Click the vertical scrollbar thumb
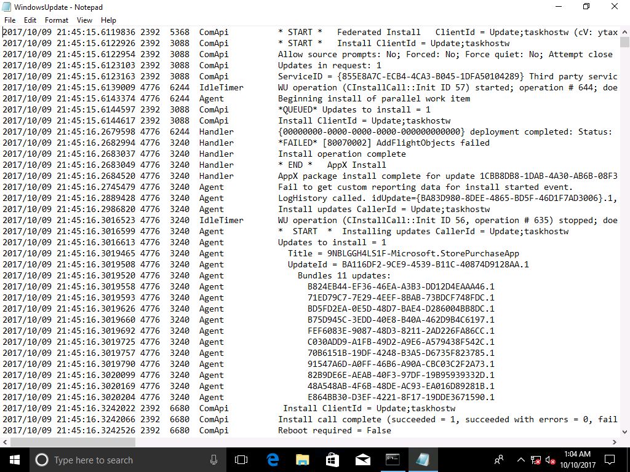630x472 pixels. [625, 42]
